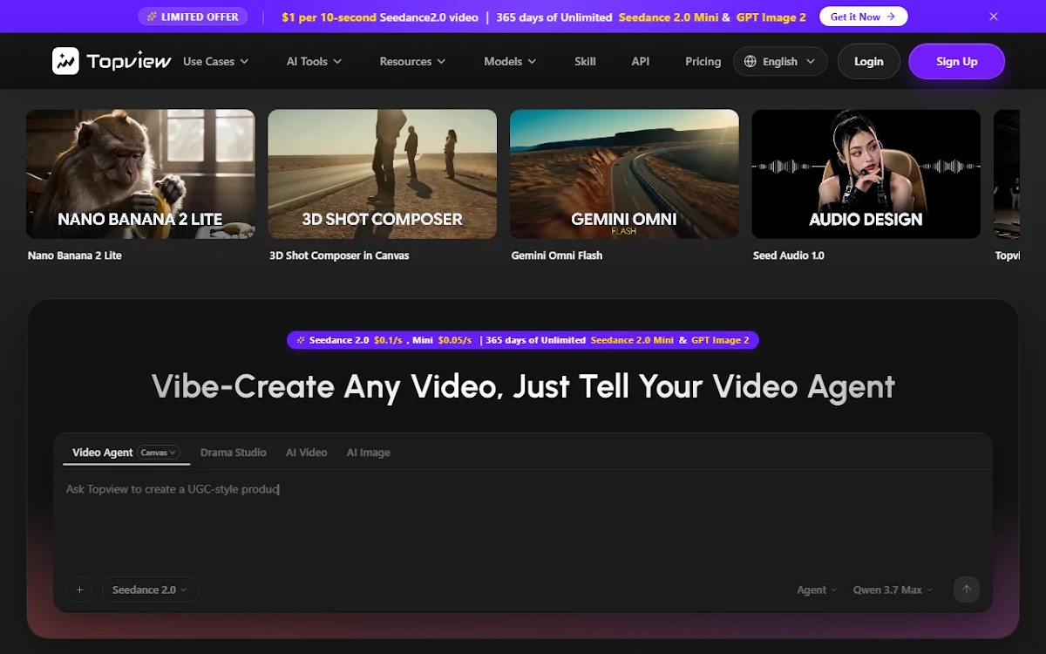Expand the AI Tools menu
Screen dimensions: 1046x654
click(314, 61)
